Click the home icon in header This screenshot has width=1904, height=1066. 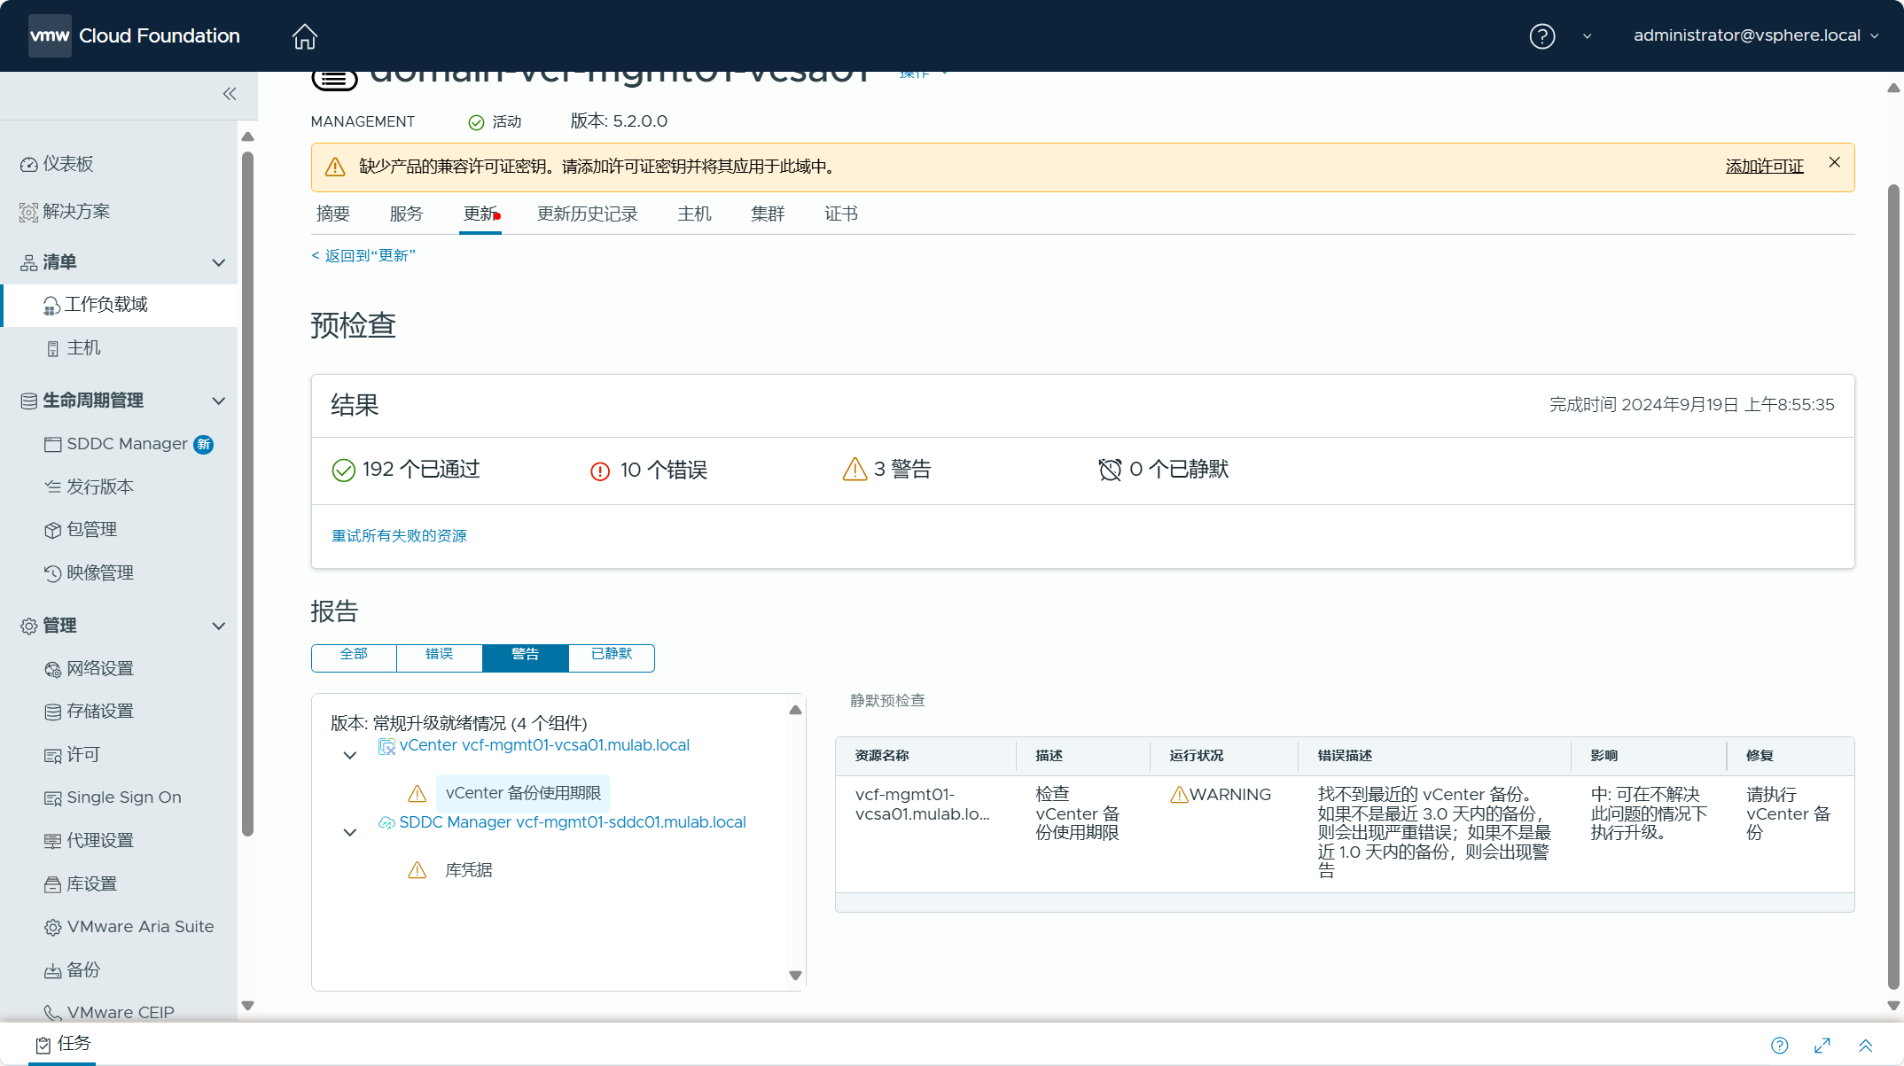304,36
